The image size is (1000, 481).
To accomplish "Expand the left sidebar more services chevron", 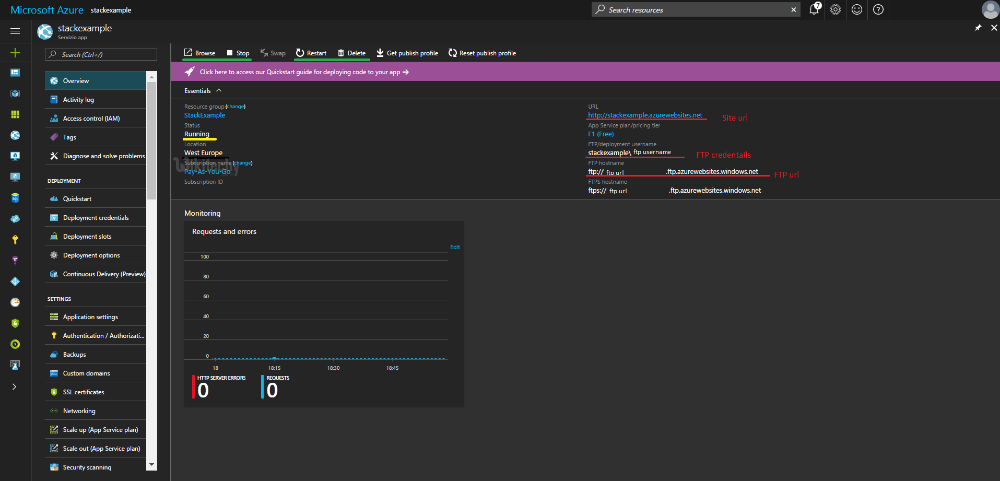I will click(x=15, y=386).
